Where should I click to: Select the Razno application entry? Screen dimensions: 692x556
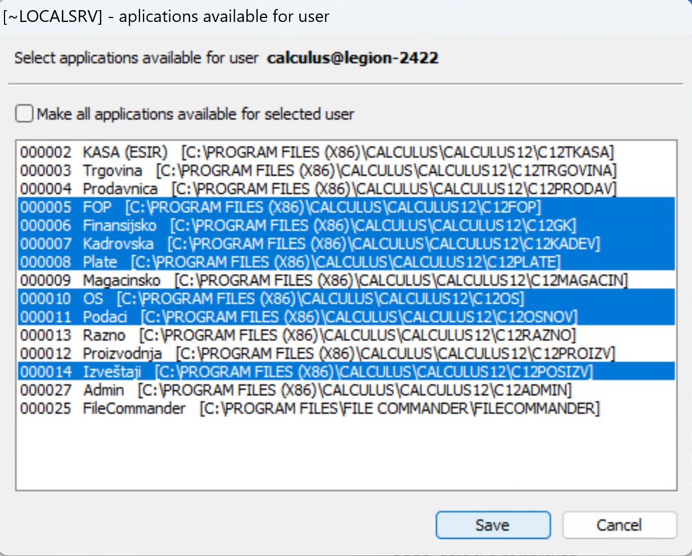click(104, 335)
